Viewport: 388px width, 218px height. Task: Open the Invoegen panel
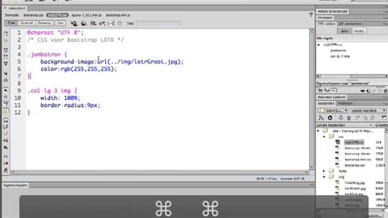point(325,18)
